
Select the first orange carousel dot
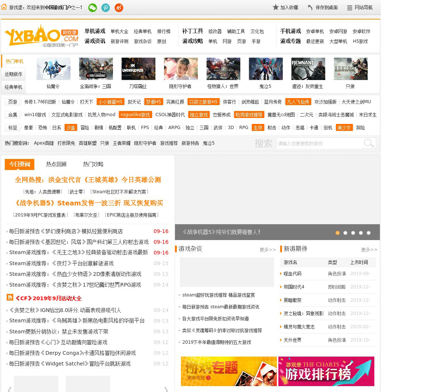point(337,233)
